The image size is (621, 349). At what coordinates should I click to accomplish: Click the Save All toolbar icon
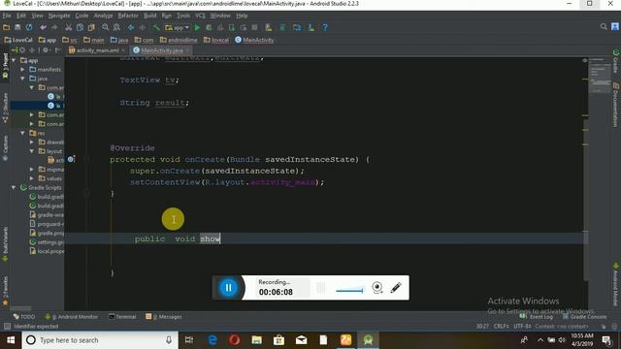17,27
